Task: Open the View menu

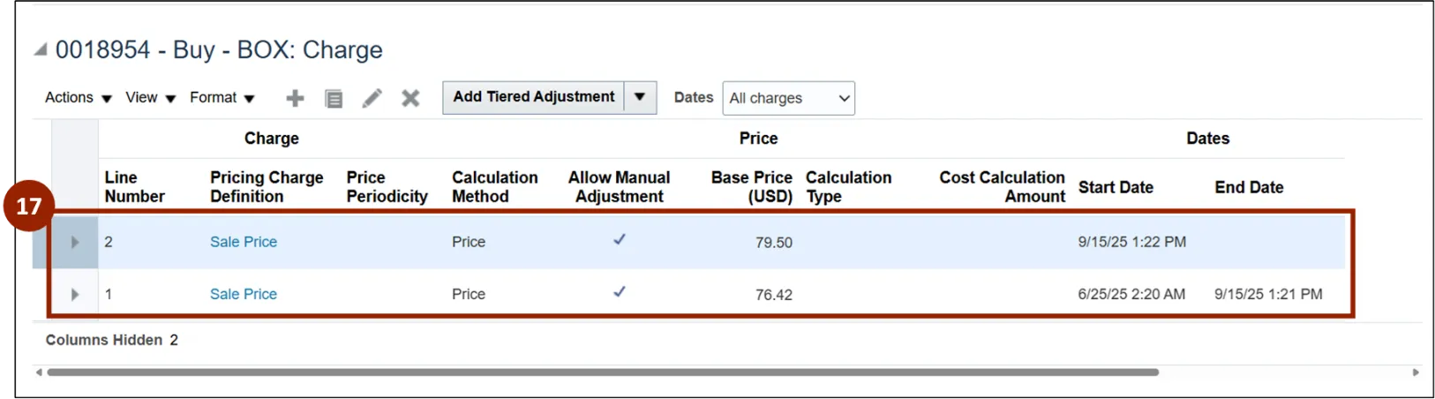Action: click(150, 98)
